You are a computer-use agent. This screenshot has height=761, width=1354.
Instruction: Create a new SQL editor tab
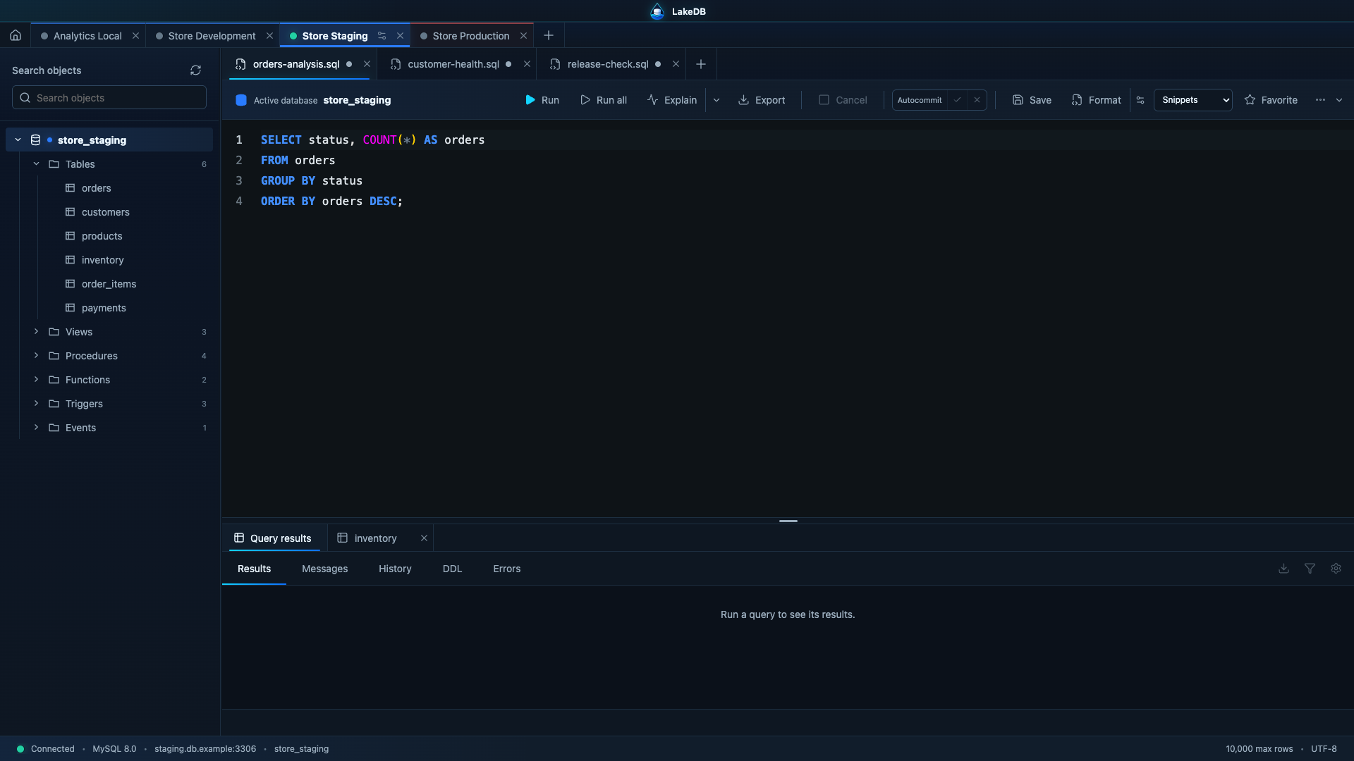pos(701,64)
